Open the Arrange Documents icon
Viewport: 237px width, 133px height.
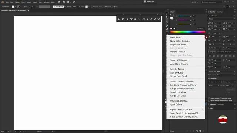[x=68, y=3]
